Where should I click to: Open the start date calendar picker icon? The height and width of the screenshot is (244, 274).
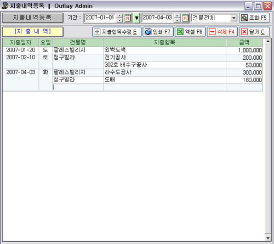coord(128,18)
